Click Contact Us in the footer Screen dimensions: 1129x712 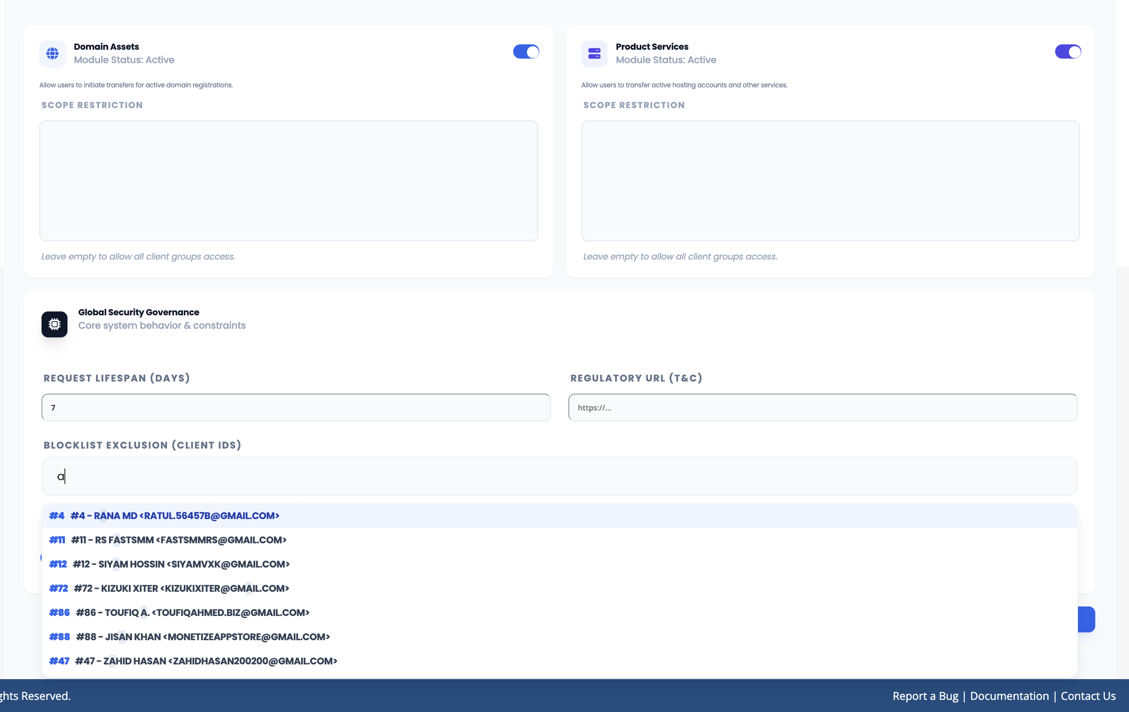(1088, 696)
